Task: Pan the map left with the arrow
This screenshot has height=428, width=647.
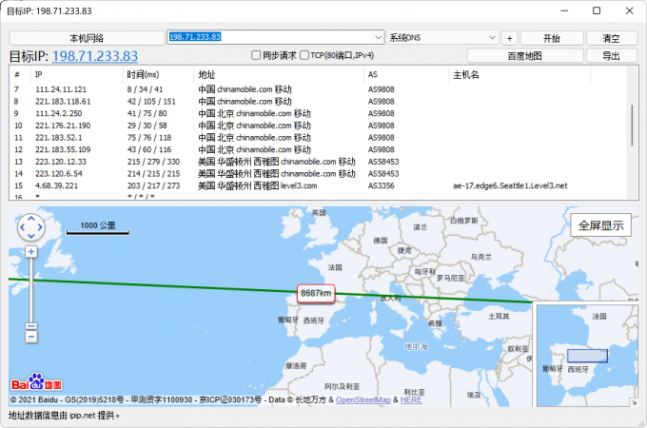Action: 22,227
